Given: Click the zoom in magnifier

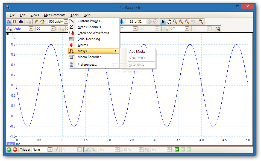Looking at the screenshot, I should coord(181,22).
